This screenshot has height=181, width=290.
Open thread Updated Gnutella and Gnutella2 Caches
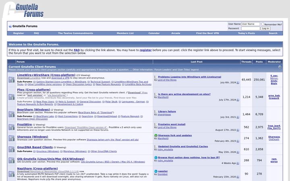pyautogui.click(x=183, y=146)
